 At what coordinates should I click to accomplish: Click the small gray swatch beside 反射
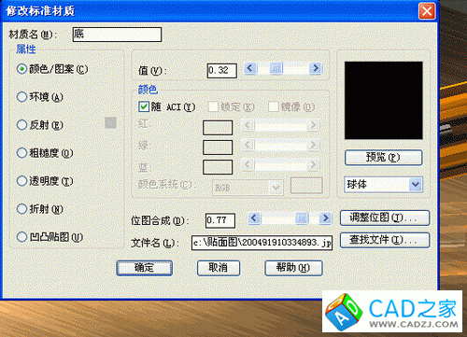click(110, 123)
